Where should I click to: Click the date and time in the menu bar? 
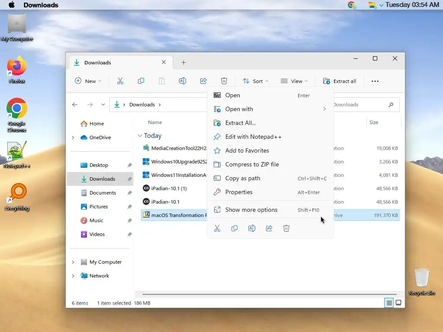pos(412,5)
